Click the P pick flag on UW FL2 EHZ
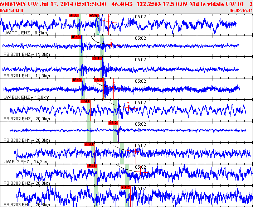Viewport: 253px width, 207px height. (89, 144)
